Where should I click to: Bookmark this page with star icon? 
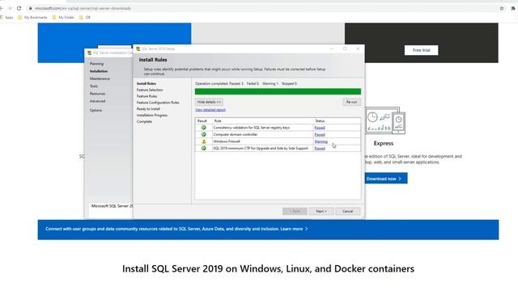click(502, 8)
